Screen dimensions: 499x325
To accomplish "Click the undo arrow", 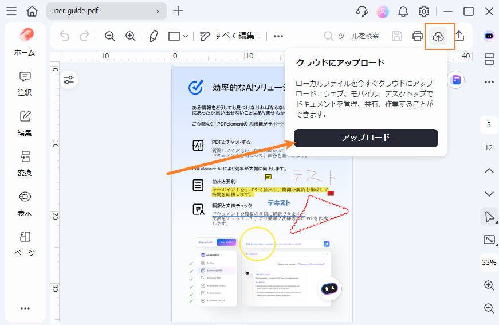I will 65,36.
